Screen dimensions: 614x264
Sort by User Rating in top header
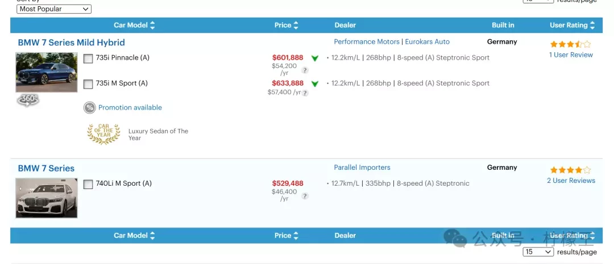click(x=572, y=25)
